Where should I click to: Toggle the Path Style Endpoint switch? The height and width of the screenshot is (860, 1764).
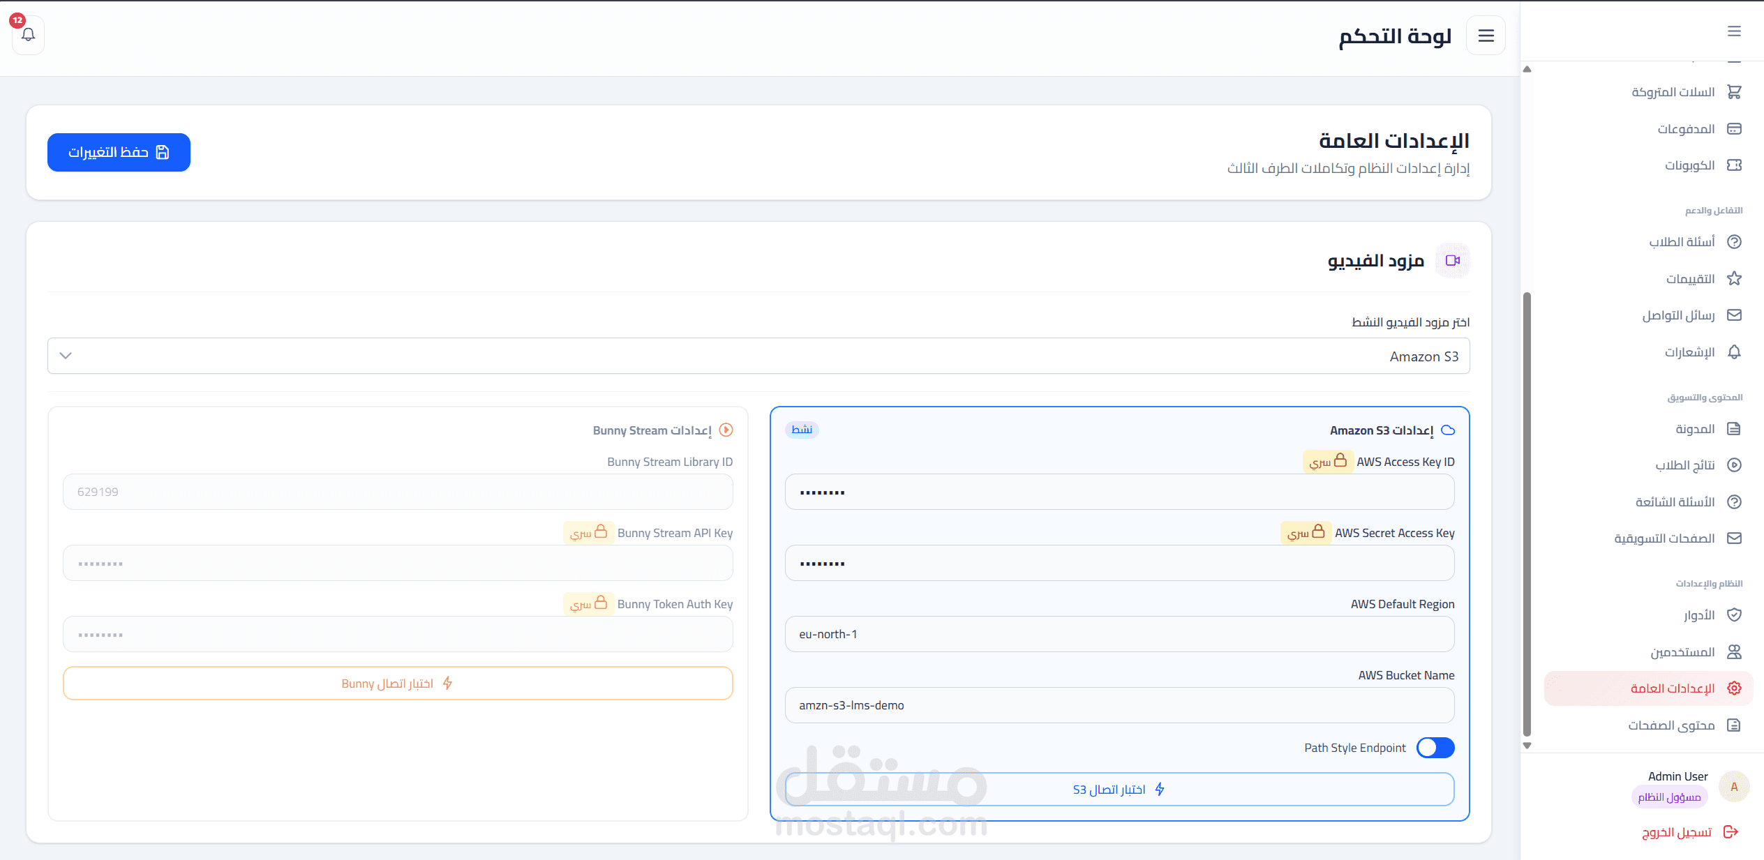[1435, 748]
